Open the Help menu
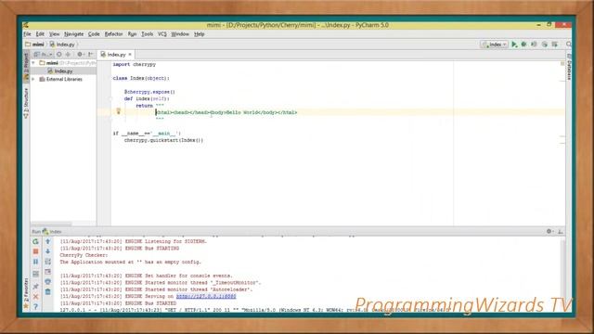594x334 pixels. (200, 34)
